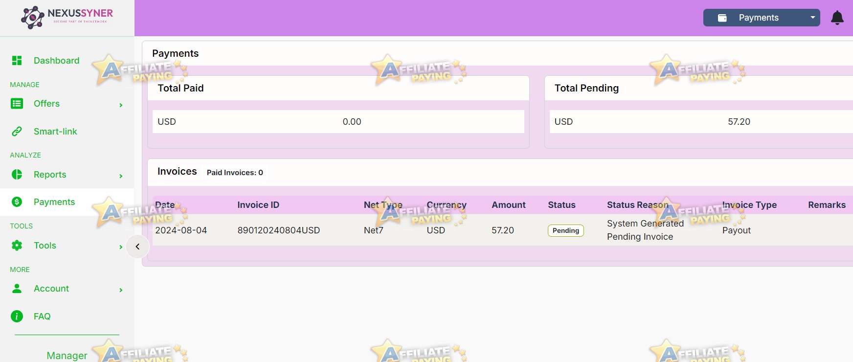The width and height of the screenshot is (853, 362).
Task: Click the NexusSyner logo
Action: 67,17
